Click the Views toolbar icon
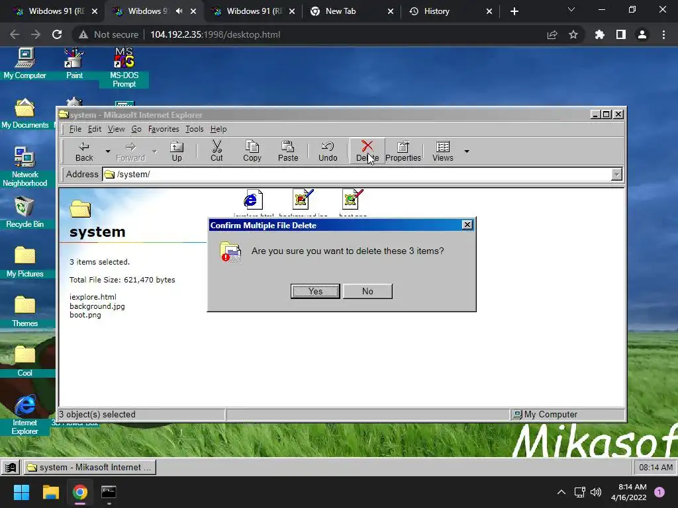 (x=443, y=151)
